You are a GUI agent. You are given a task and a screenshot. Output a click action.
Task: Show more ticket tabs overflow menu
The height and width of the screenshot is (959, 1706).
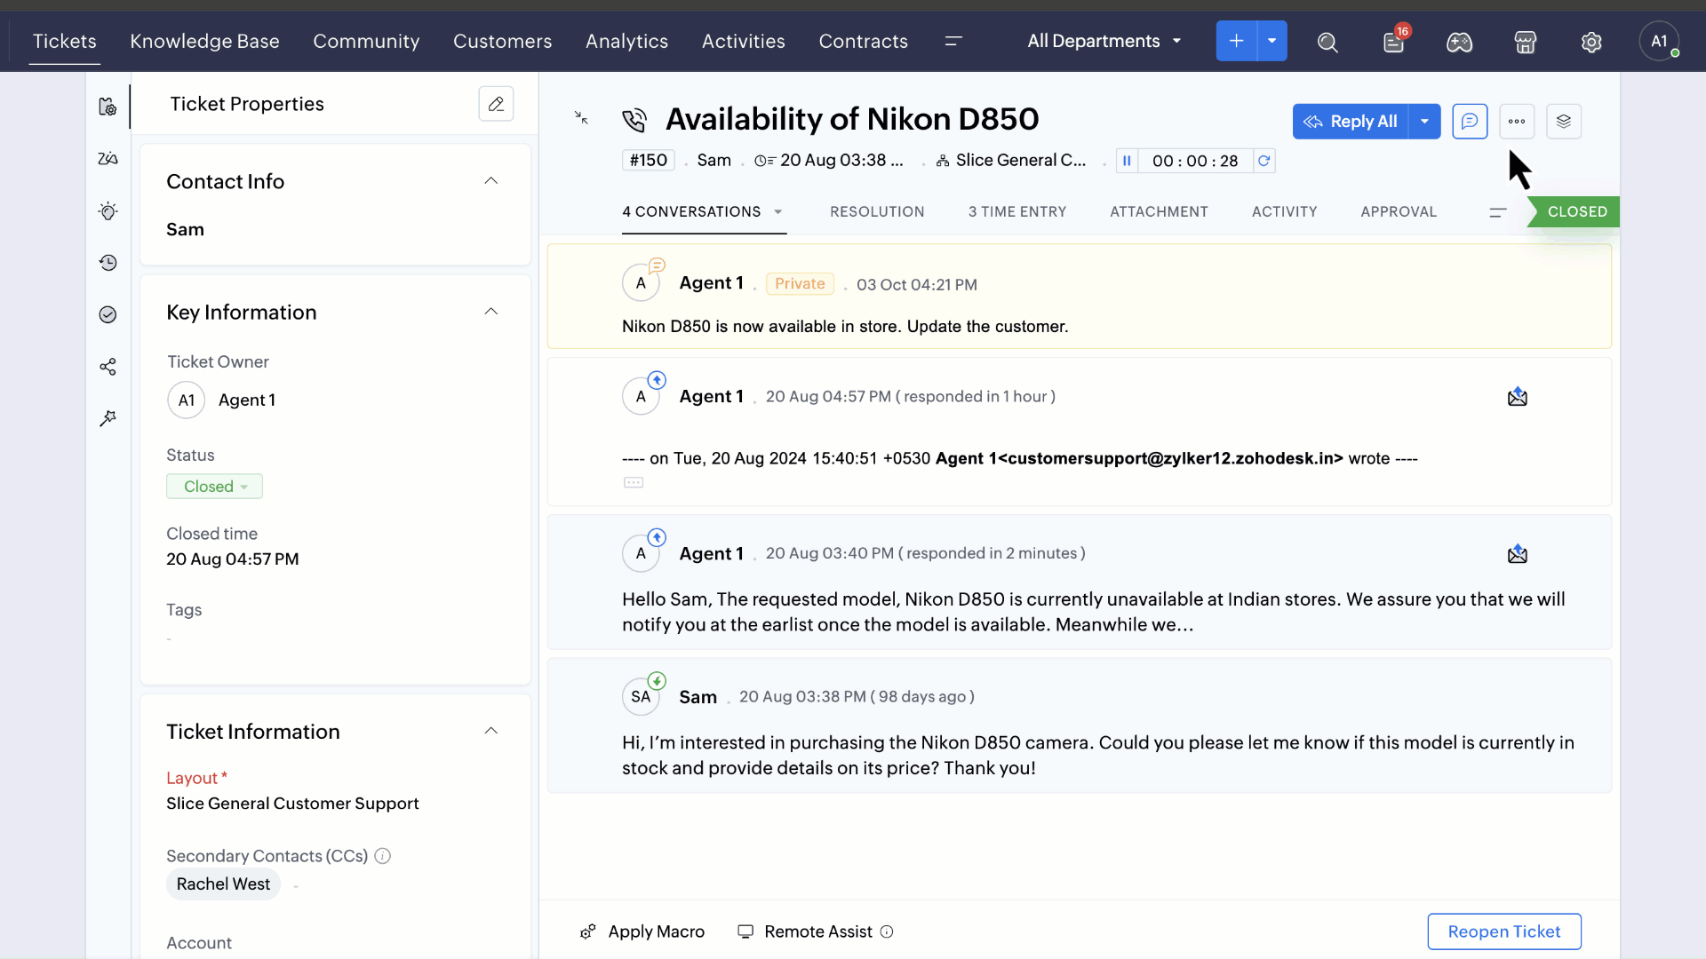point(1498,211)
